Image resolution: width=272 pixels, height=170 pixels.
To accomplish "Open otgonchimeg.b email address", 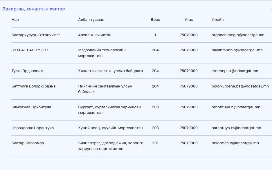I will pos(238,35).
